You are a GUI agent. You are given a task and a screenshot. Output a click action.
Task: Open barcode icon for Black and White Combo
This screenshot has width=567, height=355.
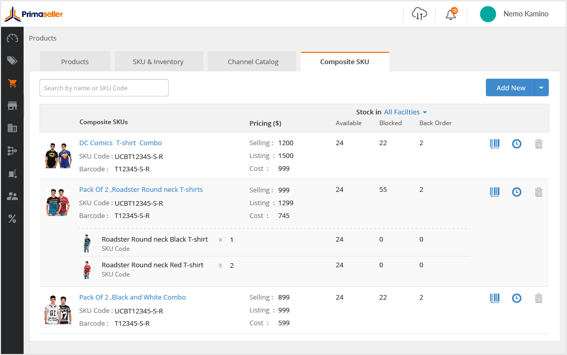(x=495, y=298)
